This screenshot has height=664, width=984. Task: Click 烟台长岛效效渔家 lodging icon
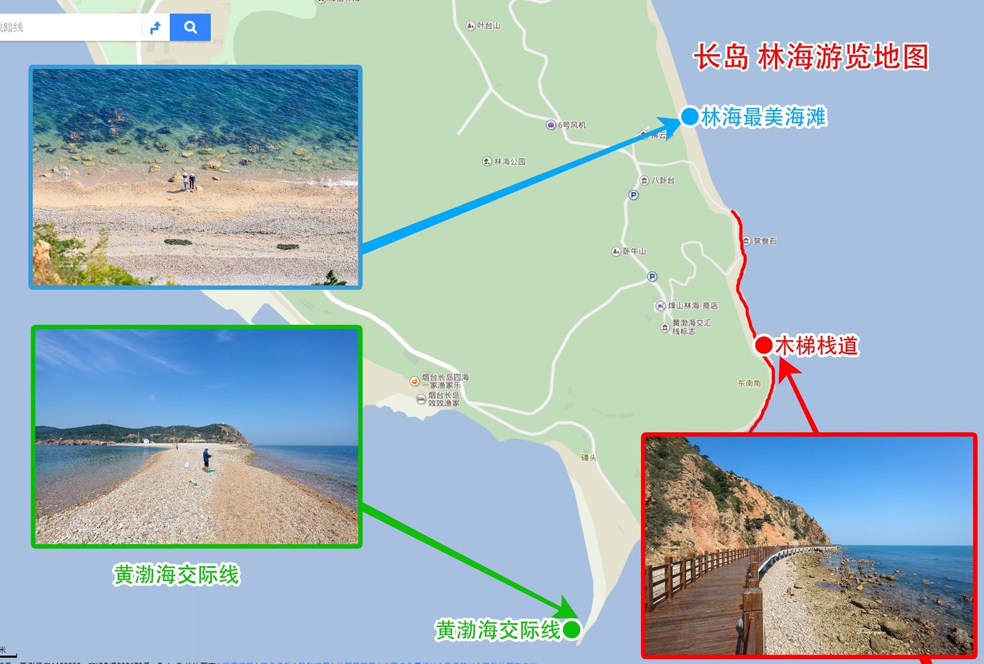421,399
